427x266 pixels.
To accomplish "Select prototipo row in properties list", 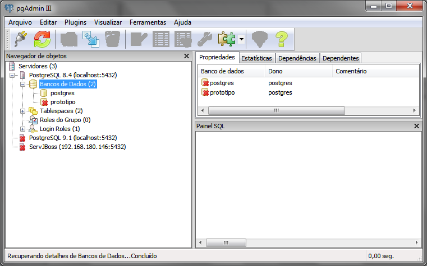I will pos(308,92).
